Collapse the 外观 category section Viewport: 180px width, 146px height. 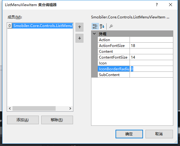tap(94, 34)
